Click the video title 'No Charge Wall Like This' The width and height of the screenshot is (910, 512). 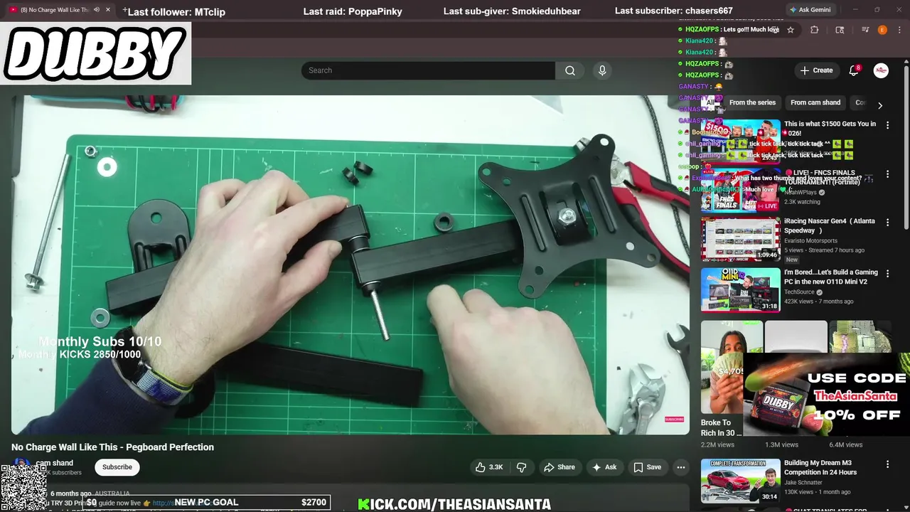[112, 447]
